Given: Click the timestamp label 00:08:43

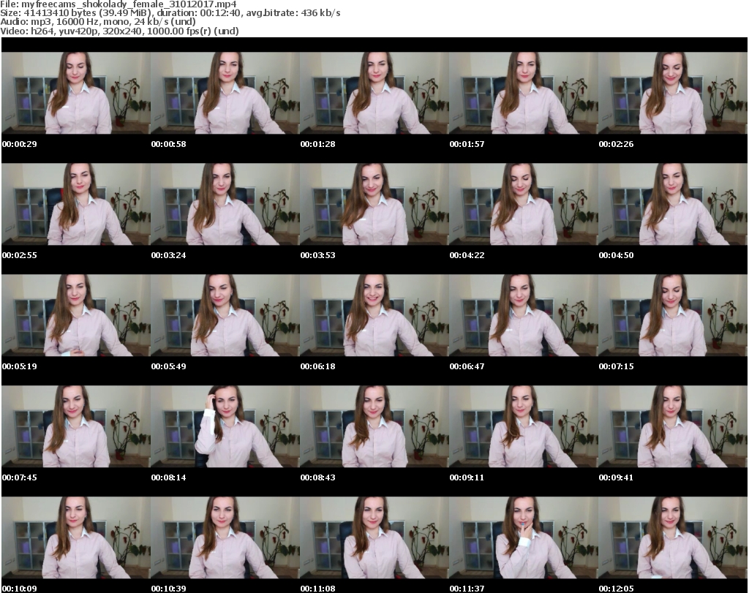Looking at the screenshot, I should point(317,477).
